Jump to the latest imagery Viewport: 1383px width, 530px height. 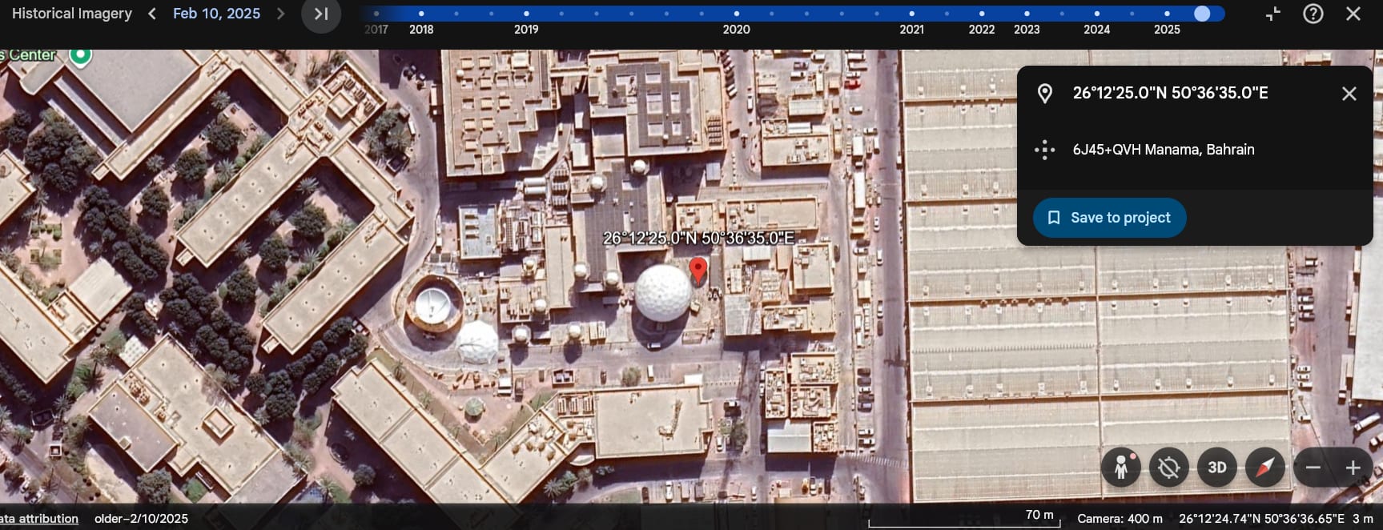click(x=321, y=14)
